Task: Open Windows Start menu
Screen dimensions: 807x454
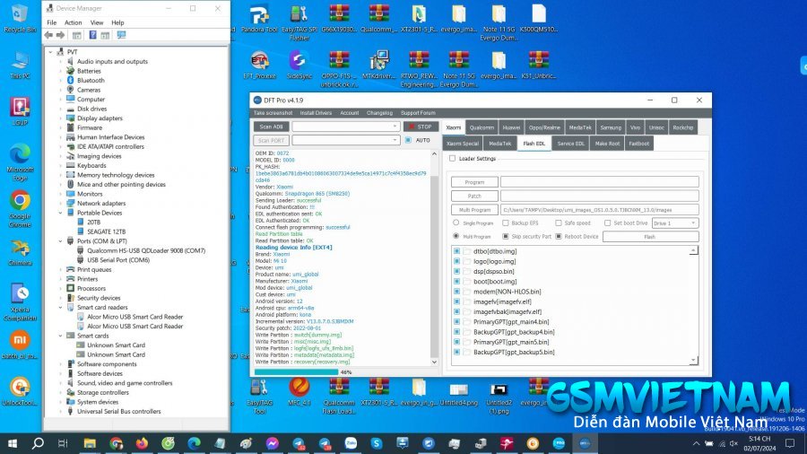Action: 13,443
